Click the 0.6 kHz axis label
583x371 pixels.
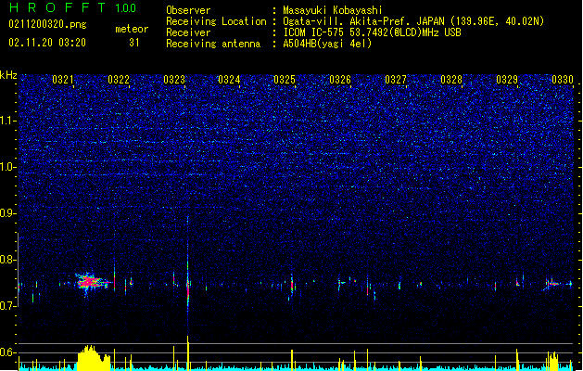(8, 352)
